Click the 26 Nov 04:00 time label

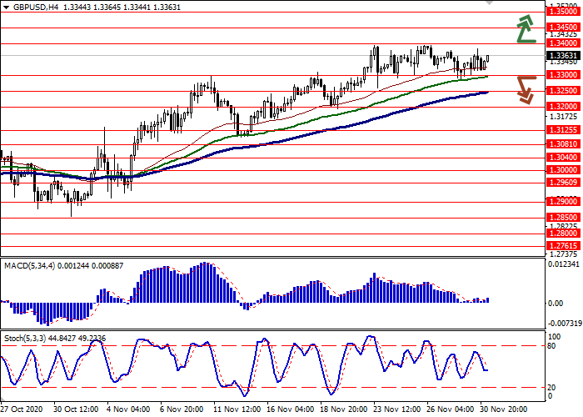coord(451,409)
